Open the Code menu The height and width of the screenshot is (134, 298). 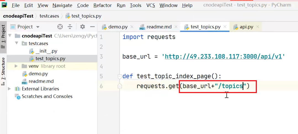83,5
